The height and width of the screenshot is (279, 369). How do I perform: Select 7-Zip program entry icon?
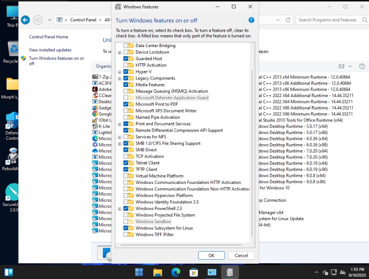(x=95, y=77)
